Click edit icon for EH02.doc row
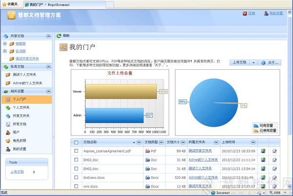Viewport: 293px width, 196px height. tap(274, 160)
